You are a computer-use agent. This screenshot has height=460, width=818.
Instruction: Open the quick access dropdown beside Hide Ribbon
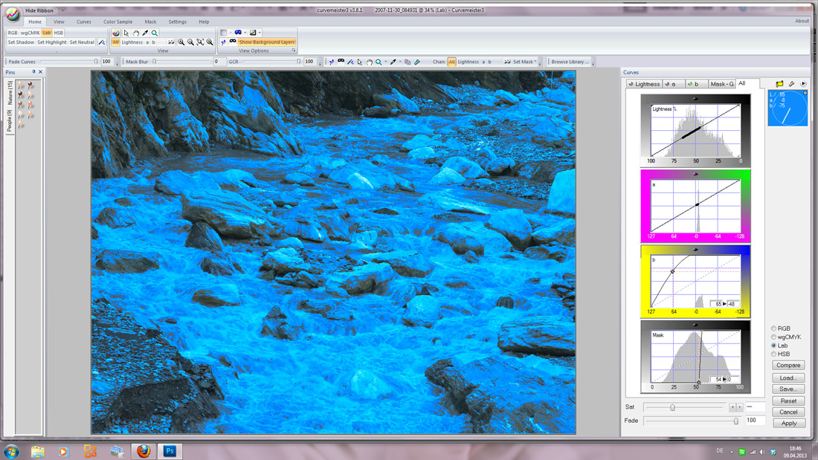63,10
